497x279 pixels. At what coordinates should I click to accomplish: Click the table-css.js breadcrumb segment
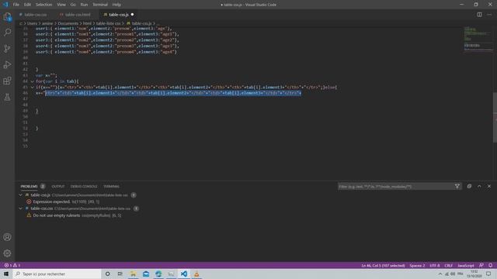tap(141, 23)
